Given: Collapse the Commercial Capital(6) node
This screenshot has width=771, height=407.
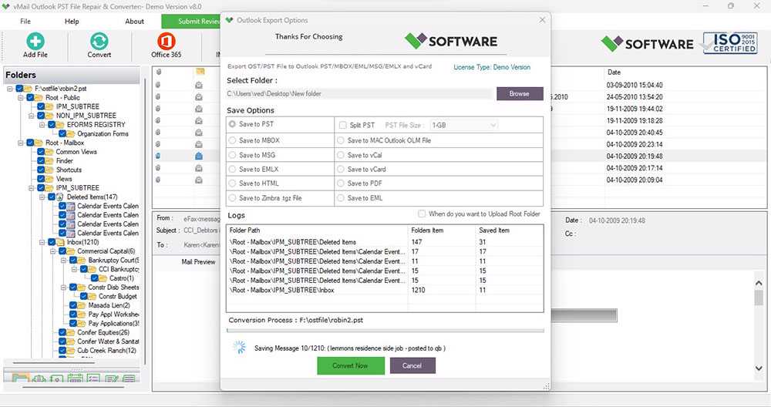Looking at the screenshot, I should click(53, 251).
